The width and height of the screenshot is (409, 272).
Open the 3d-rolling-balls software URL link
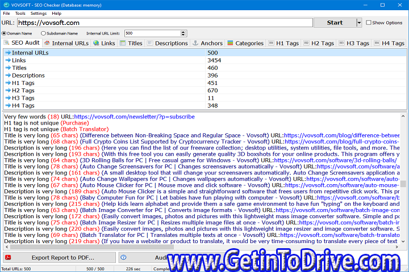(335, 160)
